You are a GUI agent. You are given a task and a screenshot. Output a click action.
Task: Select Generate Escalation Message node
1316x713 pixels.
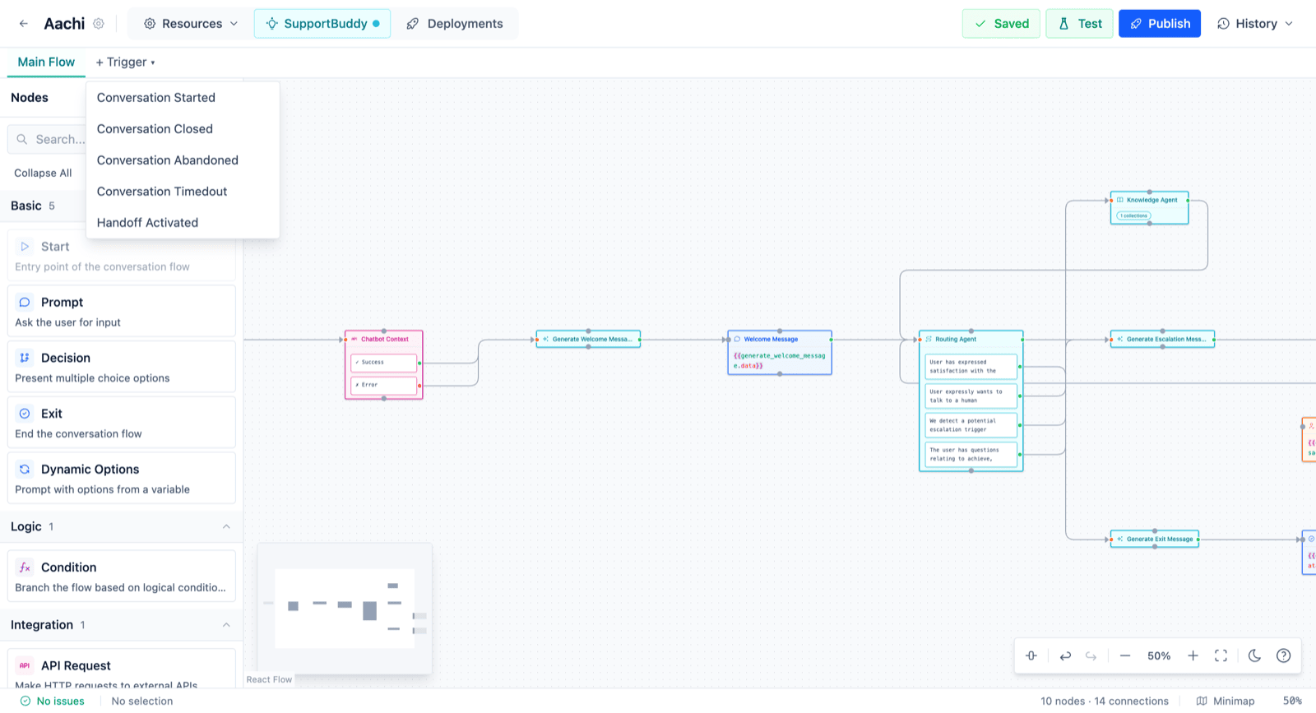1162,339
